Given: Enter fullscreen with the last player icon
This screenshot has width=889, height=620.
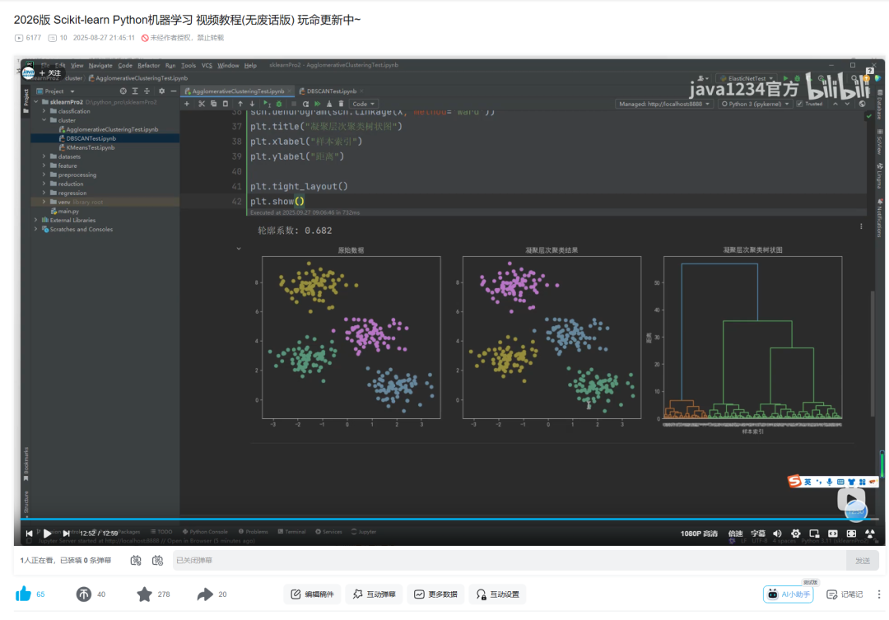Looking at the screenshot, I should point(870,534).
